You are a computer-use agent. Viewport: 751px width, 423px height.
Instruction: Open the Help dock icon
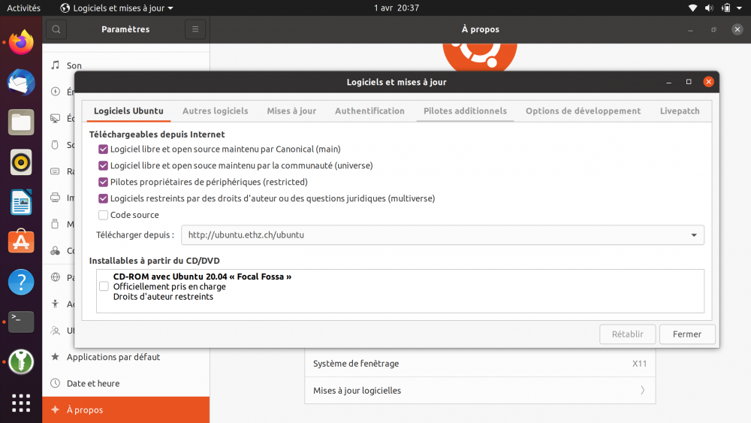[21, 283]
